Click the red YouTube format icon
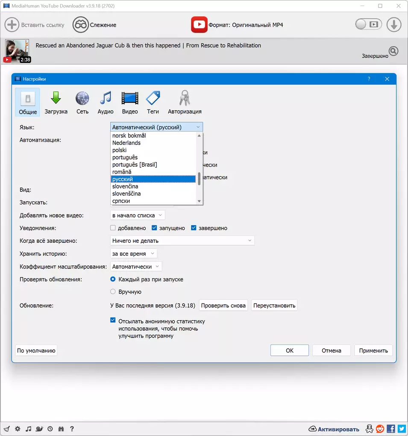Viewport: 408px width, 436px height. (x=199, y=25)
